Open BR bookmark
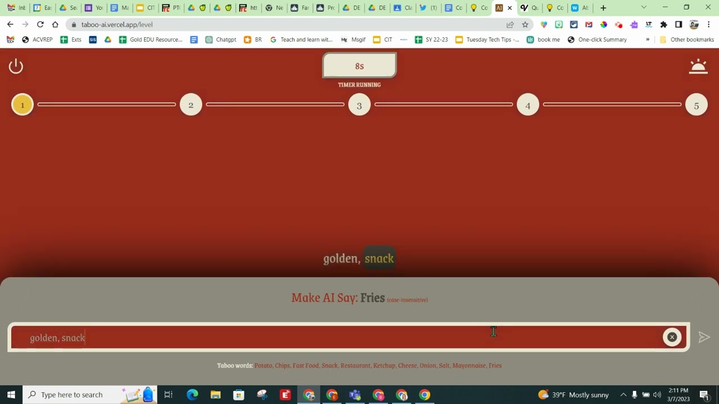Viewport: 719px width, 404px height. coord(253,40)
